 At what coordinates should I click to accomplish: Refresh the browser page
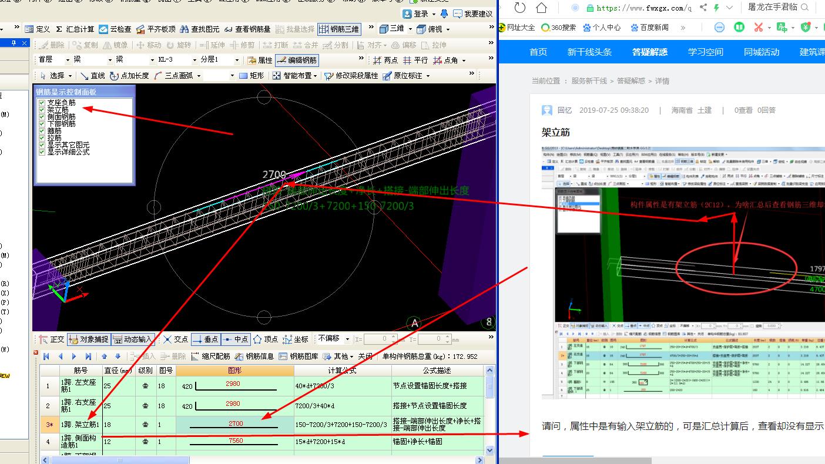[x=520, y=8]
